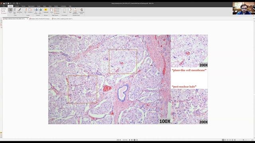Switch to the Protect ribbon tab
Image resolution: width=255 pixels, height=143 pixels.
(56, 6)
